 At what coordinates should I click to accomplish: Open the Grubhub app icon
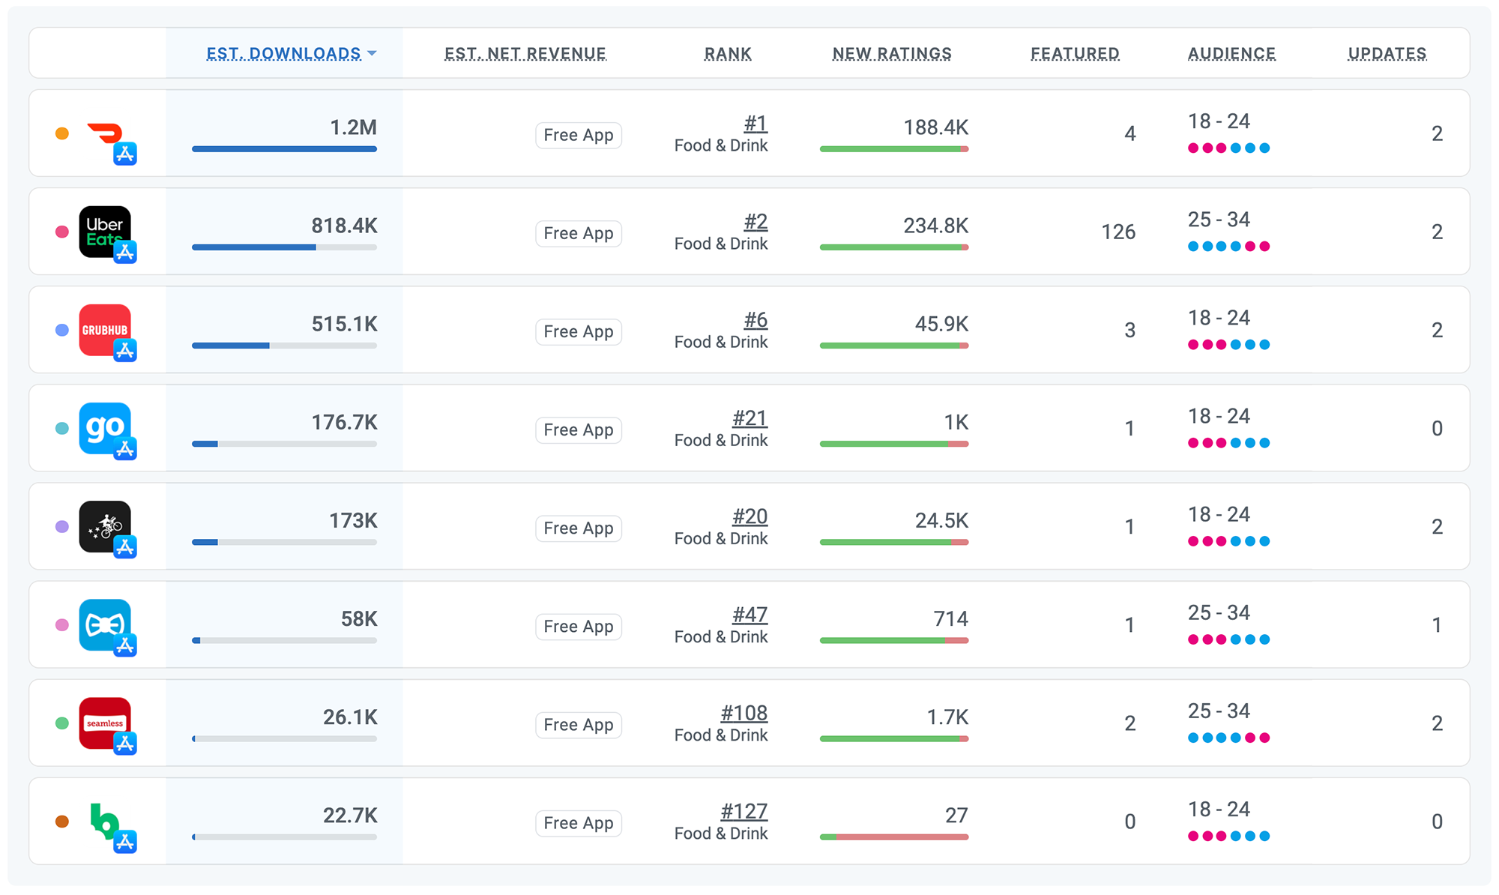click(x=105, y=330)
